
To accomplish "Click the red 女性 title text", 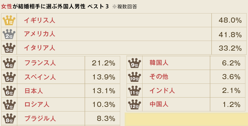I will [x=7, y=6].
